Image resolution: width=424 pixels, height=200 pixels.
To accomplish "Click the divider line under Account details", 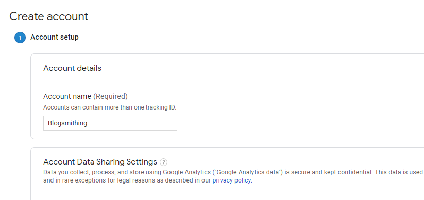I will click(x=227, y=83).
